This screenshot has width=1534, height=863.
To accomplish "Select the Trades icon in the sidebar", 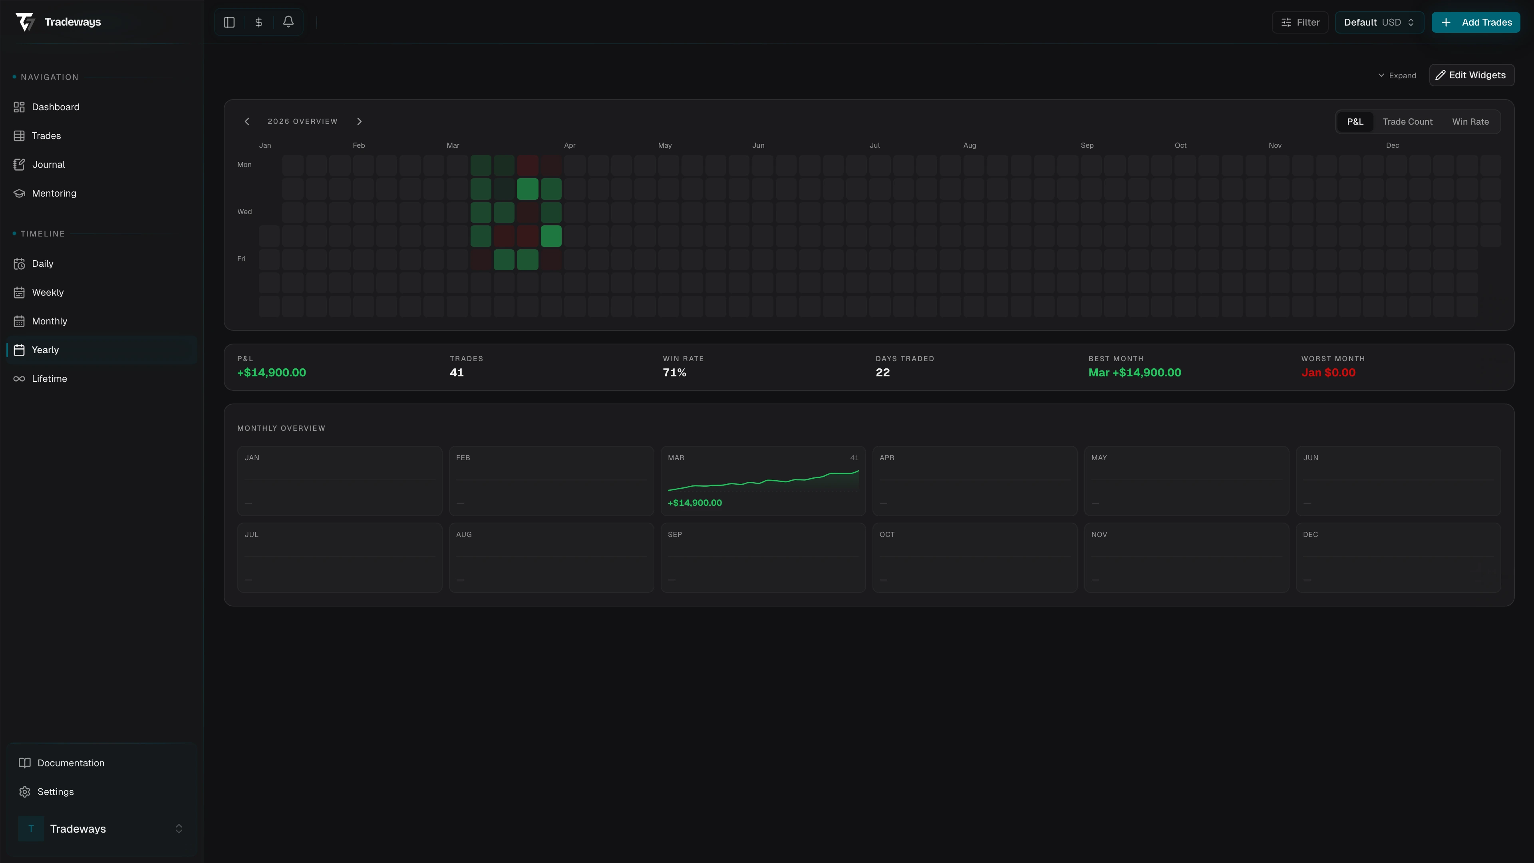I will [19, 135].
